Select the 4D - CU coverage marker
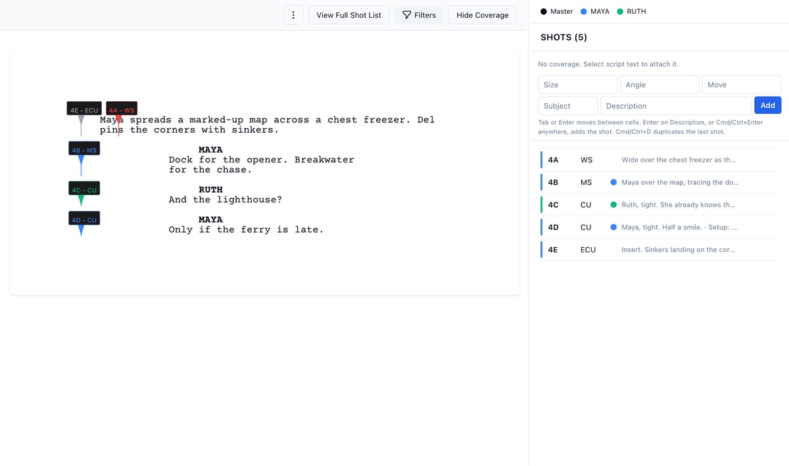789x466 pixels. pyautogui.click(x=84, y=220)
